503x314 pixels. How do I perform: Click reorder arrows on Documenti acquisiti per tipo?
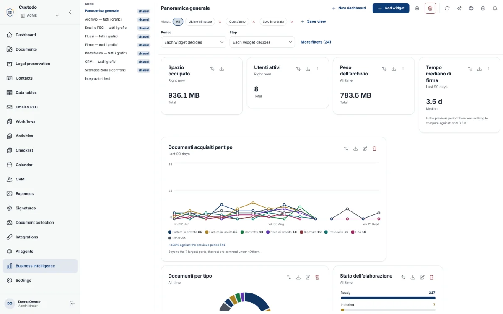[346, 149]
